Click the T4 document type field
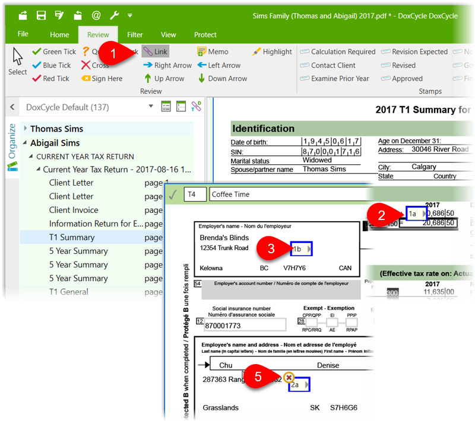This screenshot has width=475, height=421. click(195, 194)
